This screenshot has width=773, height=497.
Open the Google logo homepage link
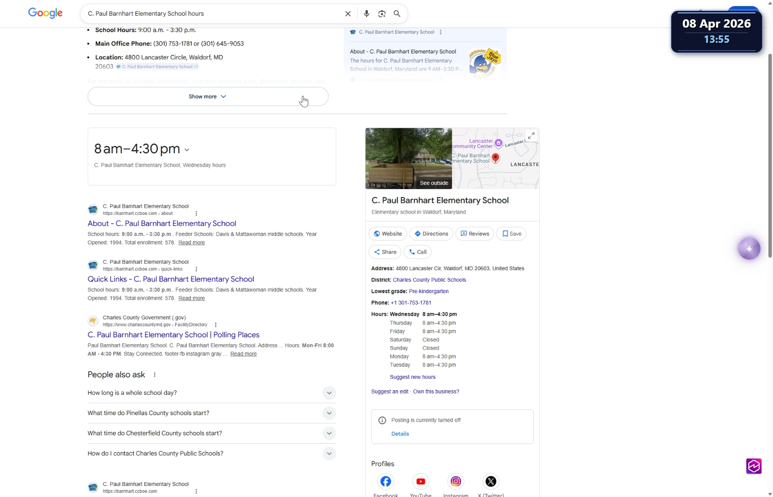click(45, 13)
